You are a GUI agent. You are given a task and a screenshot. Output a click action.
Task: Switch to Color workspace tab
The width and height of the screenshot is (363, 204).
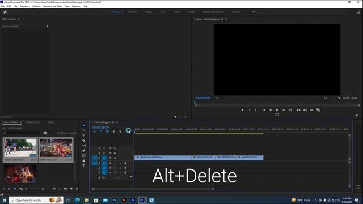click(x=163, y=12)
